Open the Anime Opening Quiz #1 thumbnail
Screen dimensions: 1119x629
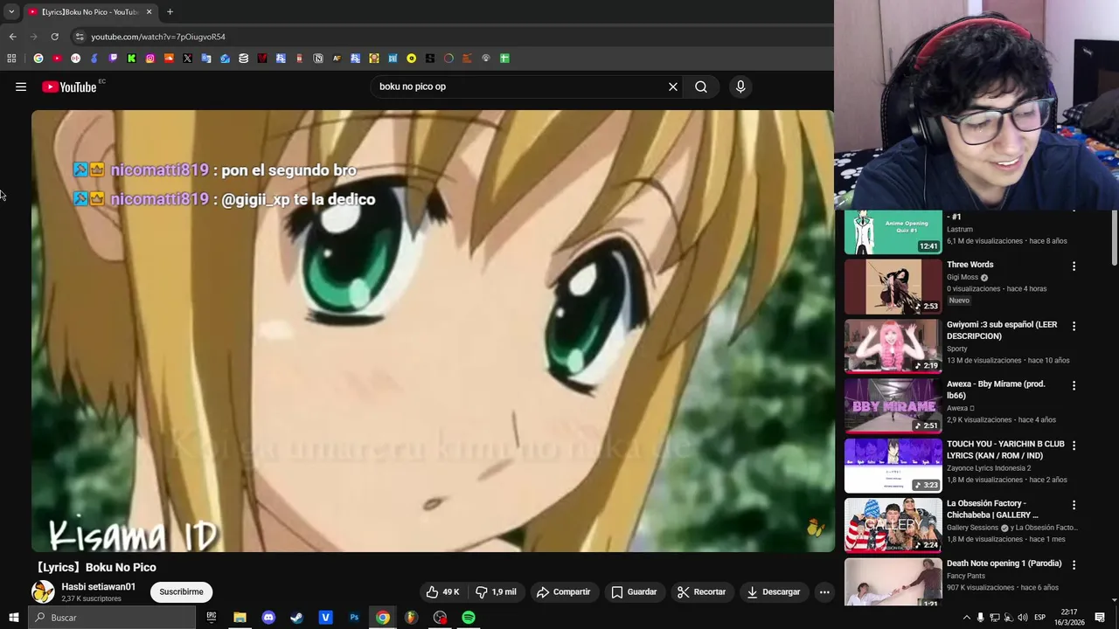point(893,232)
